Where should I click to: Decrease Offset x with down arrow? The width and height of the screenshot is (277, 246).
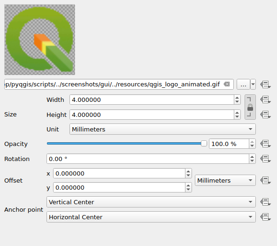point(188,176)
